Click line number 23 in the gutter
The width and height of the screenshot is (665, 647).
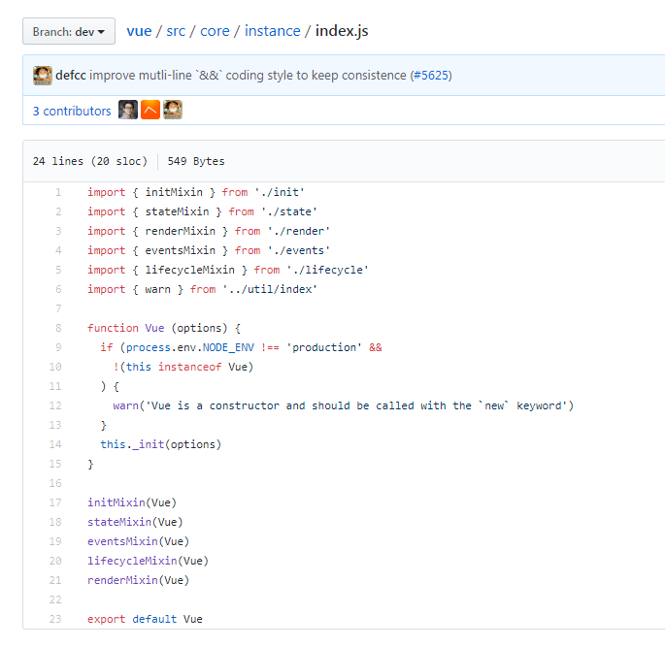[55, 619]
